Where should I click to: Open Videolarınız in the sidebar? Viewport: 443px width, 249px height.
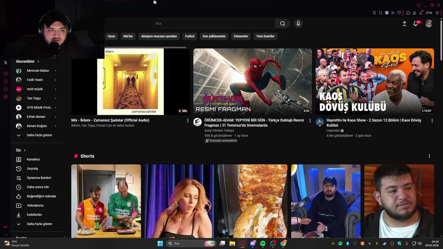coord(37,205)
